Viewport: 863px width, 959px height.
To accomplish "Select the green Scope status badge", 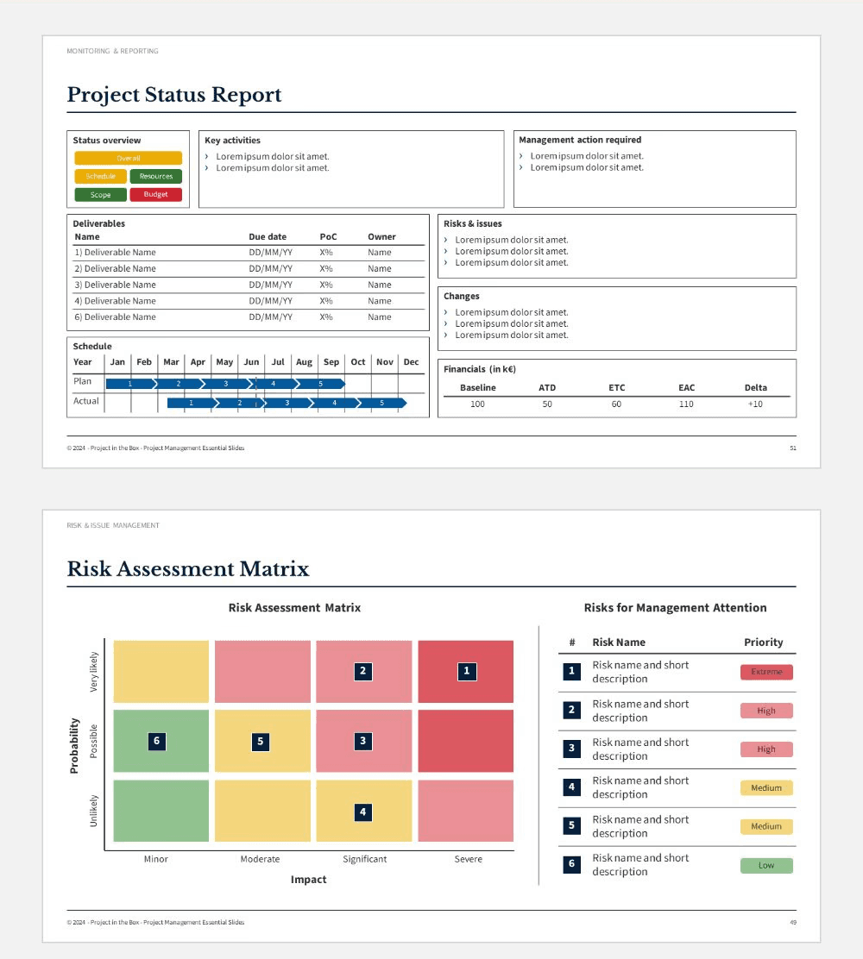I will 100,195.
